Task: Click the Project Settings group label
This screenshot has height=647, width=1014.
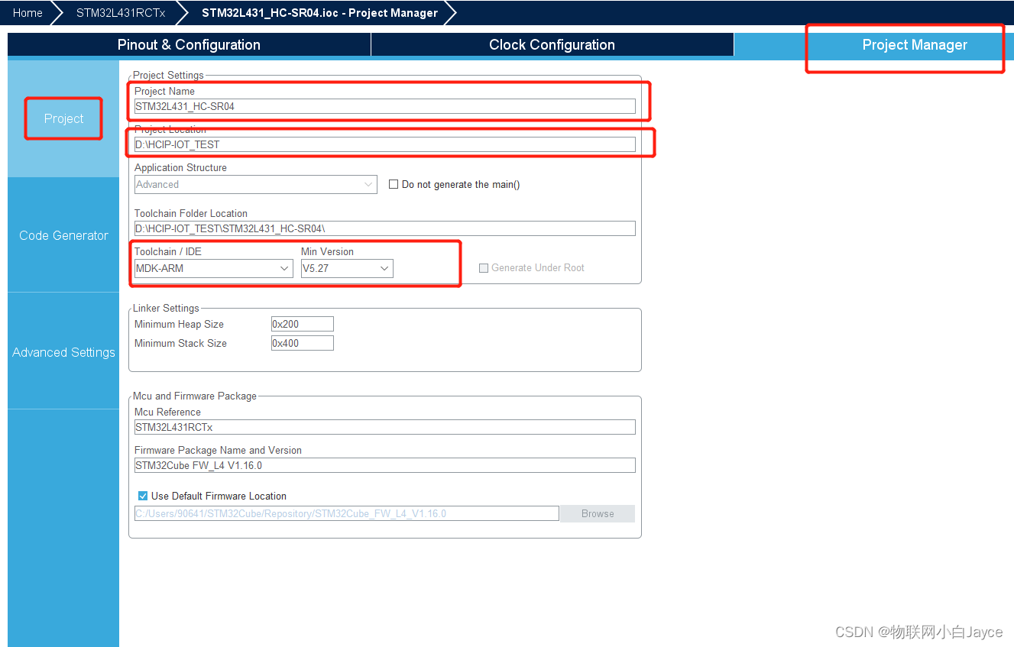Action: click(x=168, y=75)
